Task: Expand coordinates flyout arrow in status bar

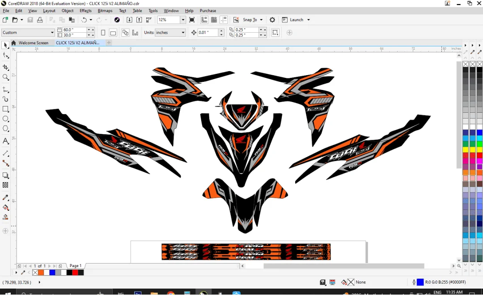Action: click(39, 282)
